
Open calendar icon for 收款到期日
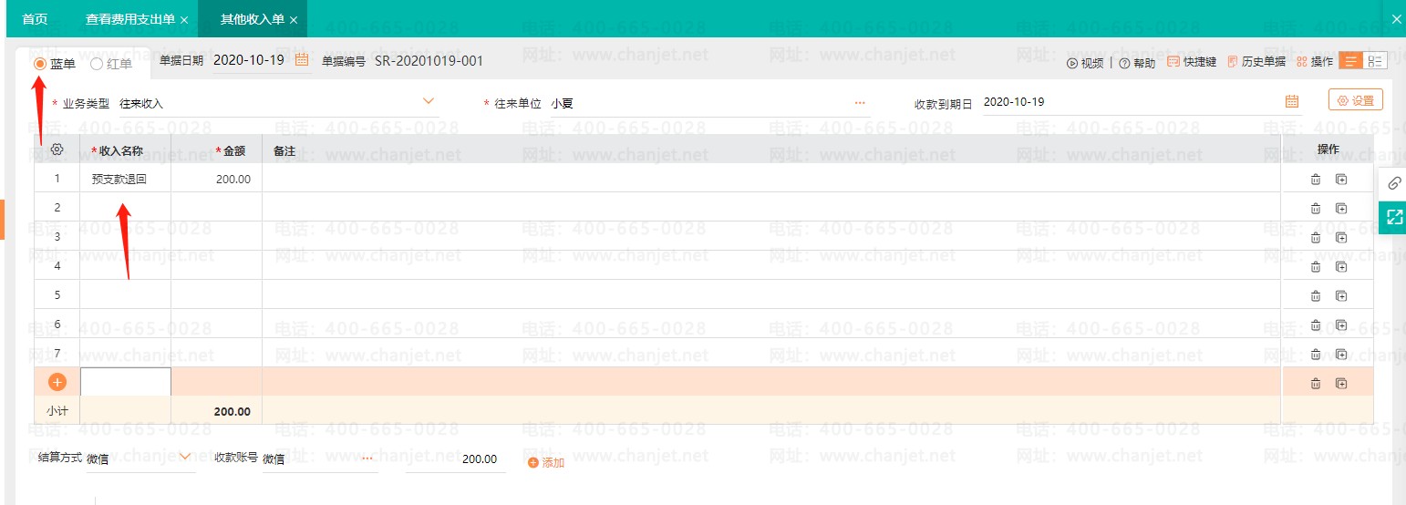click(x=1291, y=102)
